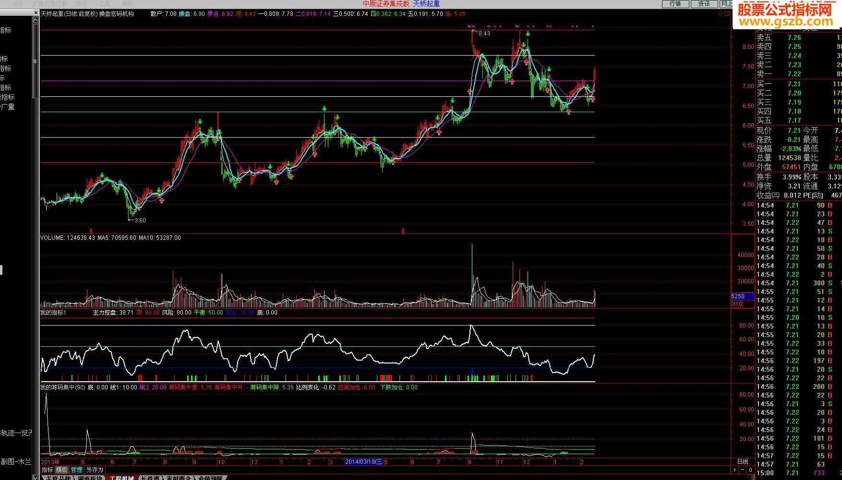842x480 pixels.
Task: Click the 我的筹码集中(90) panel label
Action: [62, 387]
